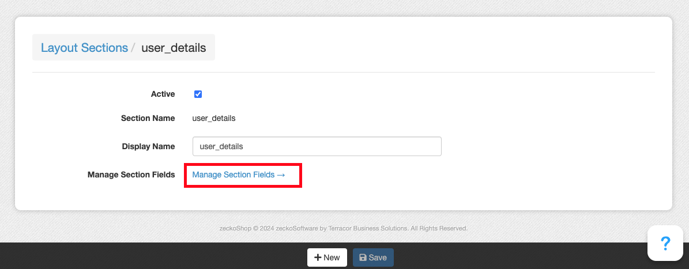Click the Manage Section Fields bold label
Image resolution: width=689 pixels, height=269 pixels.
coord(131,175)
